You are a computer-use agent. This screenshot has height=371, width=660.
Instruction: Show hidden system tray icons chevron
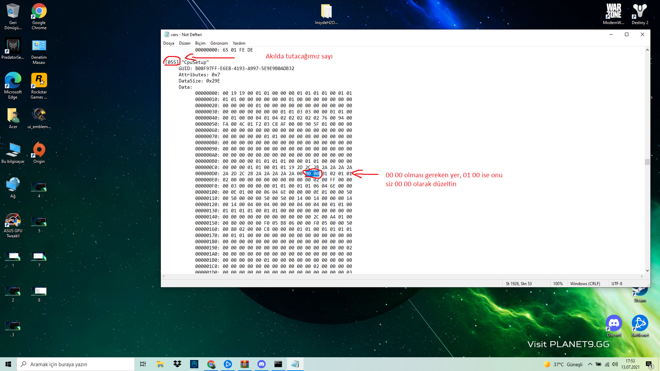click(x=590, y=364)
